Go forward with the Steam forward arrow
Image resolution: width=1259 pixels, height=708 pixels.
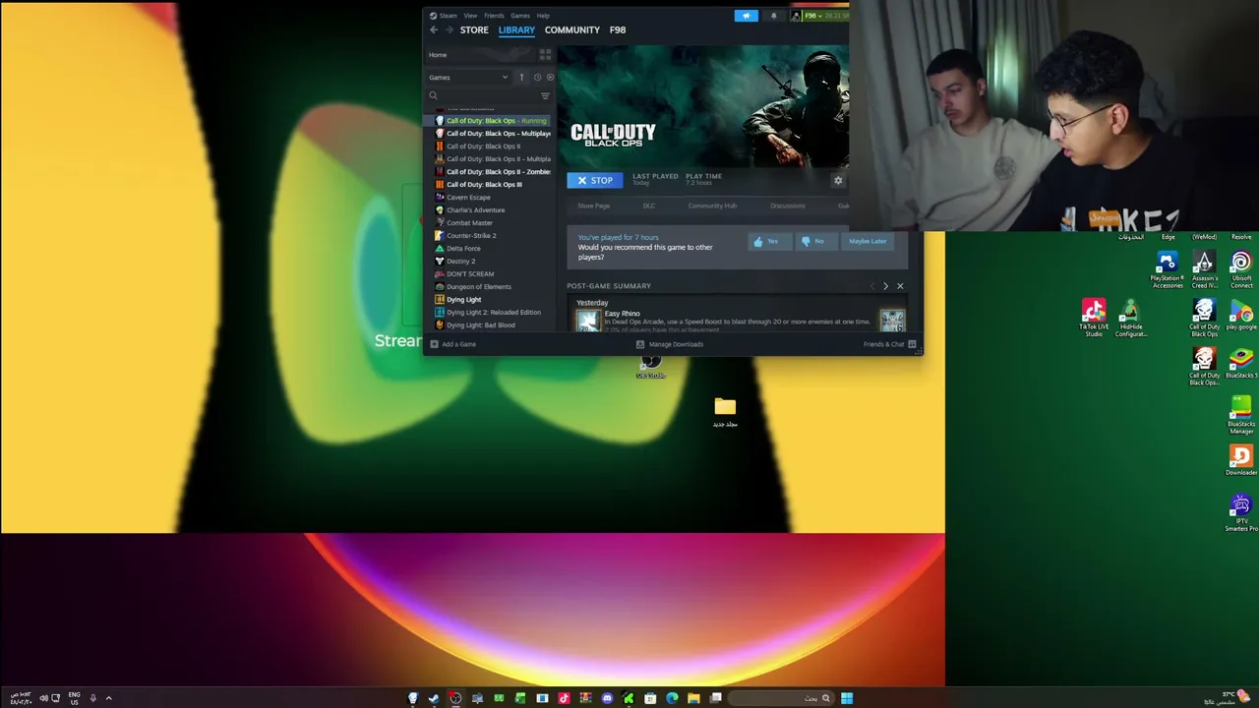(x=450, y=29)
